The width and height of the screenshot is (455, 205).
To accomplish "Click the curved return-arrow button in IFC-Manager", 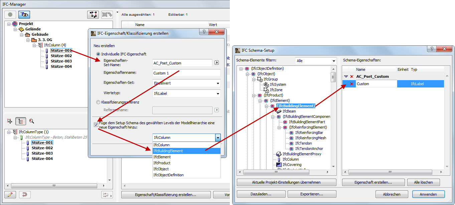I will tap(25, 194).
